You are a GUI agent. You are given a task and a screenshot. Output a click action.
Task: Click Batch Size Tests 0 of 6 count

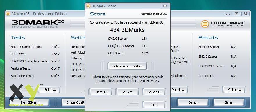point(55,76)
